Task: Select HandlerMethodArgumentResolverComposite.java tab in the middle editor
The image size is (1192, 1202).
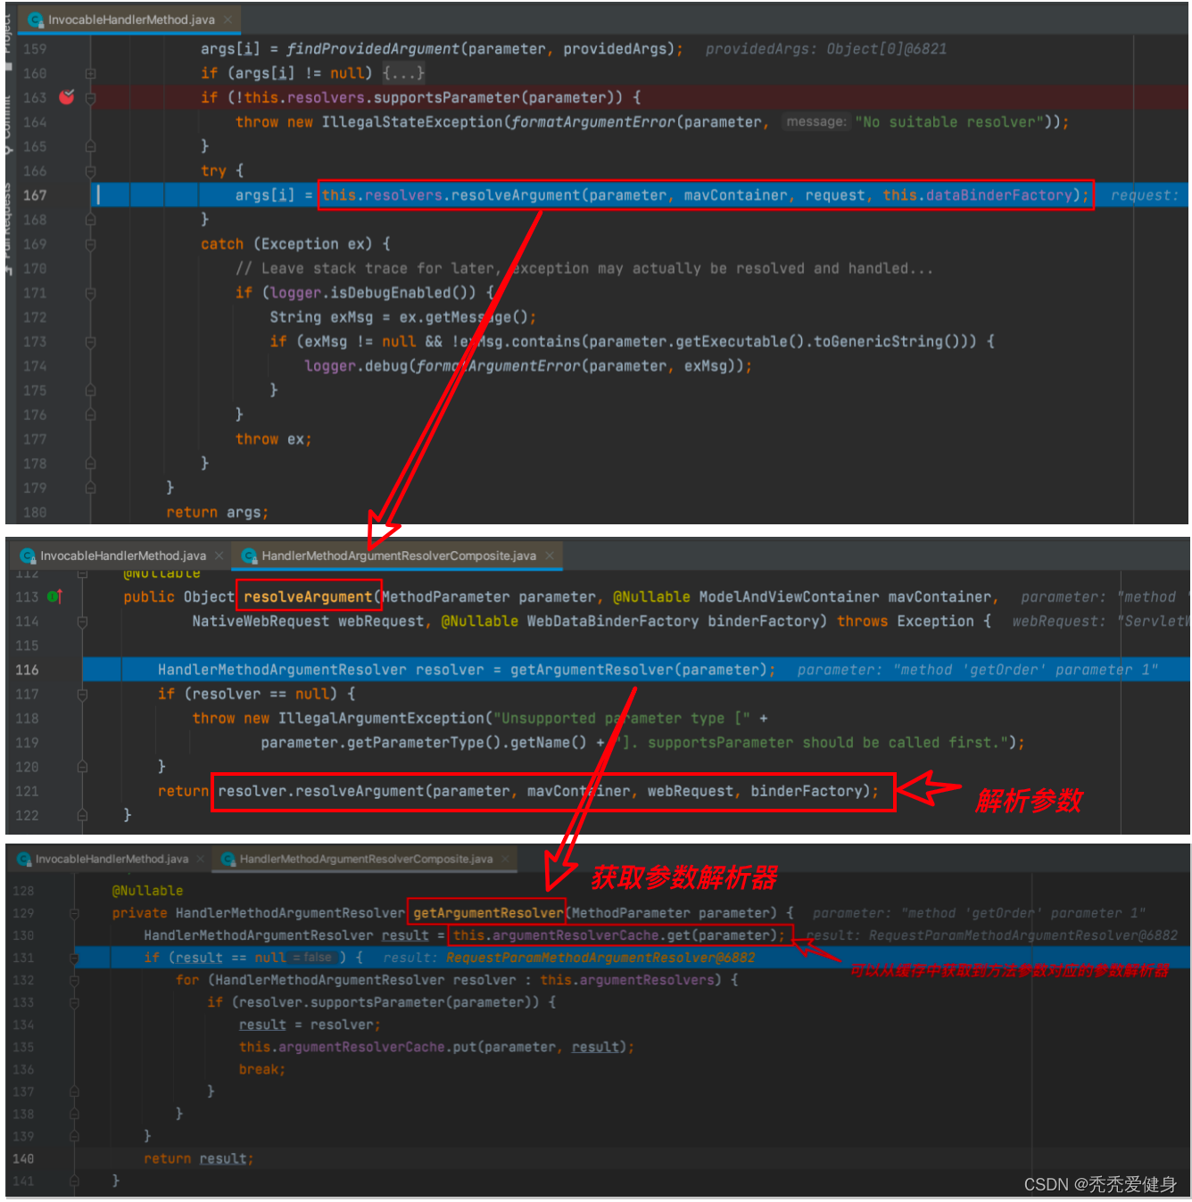Action: coord(399,556)
